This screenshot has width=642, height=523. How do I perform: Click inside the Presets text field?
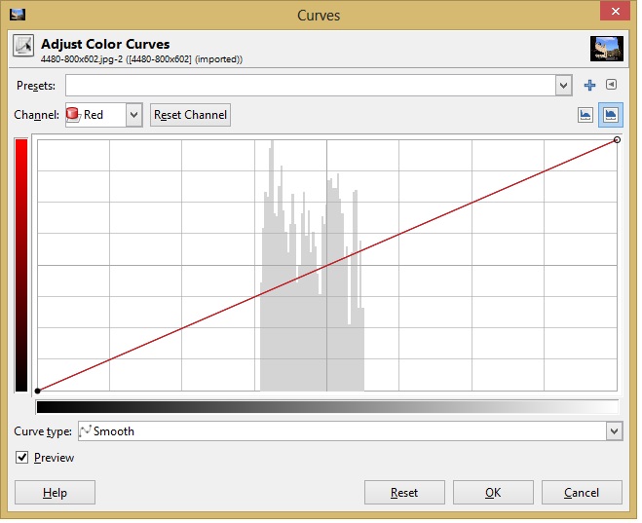(x=310, y=86)
